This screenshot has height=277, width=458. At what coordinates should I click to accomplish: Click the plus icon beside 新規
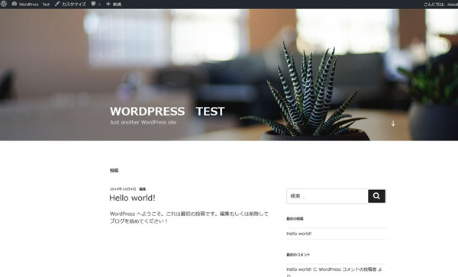108,4
